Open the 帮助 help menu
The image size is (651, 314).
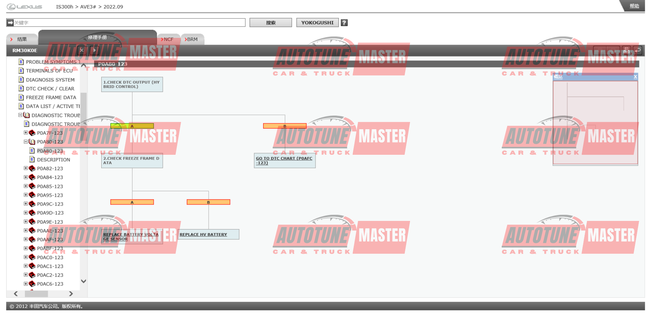click(x=634, y=6)
